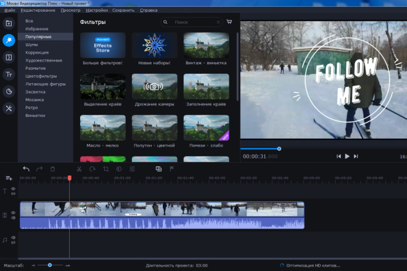Open the Настройки menu

coord(97,10)
